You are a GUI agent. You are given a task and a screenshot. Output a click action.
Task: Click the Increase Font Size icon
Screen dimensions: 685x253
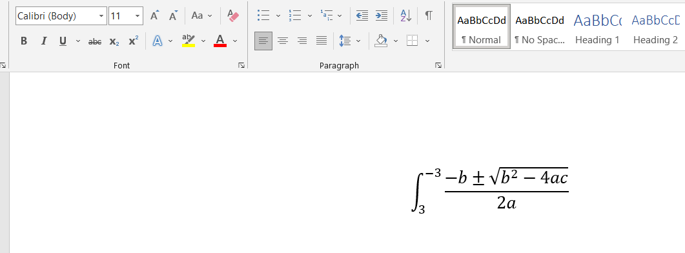154,15
